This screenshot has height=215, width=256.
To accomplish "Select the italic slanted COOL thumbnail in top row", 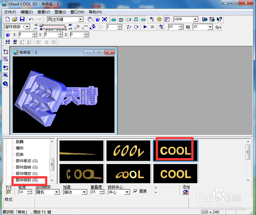I will [128, 151].
